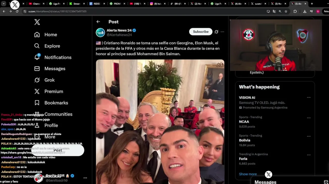This screenshot has width=329, height=184.
Task: Bookmark this page with the star icon
Action: point(286,11)
